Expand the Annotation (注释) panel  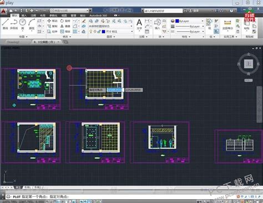[143, 37]
